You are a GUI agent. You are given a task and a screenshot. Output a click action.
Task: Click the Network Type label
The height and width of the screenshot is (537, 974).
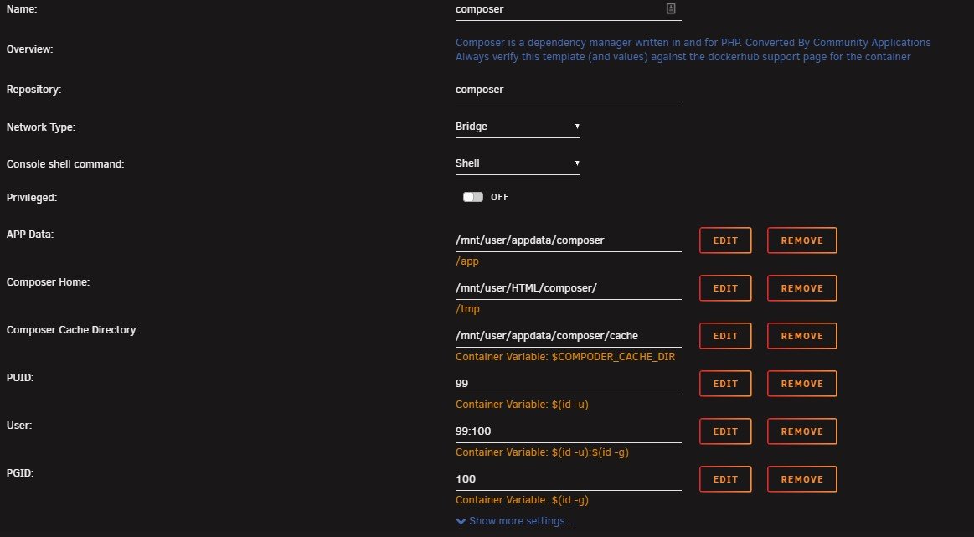tap(41, 127)
